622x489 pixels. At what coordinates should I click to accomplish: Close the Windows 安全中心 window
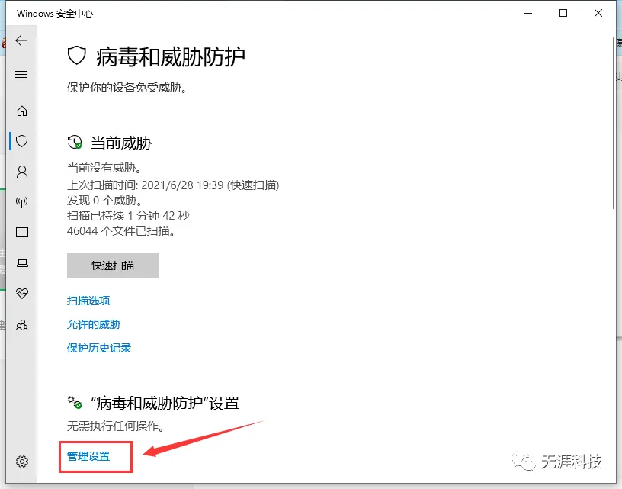tap(598, 13)
